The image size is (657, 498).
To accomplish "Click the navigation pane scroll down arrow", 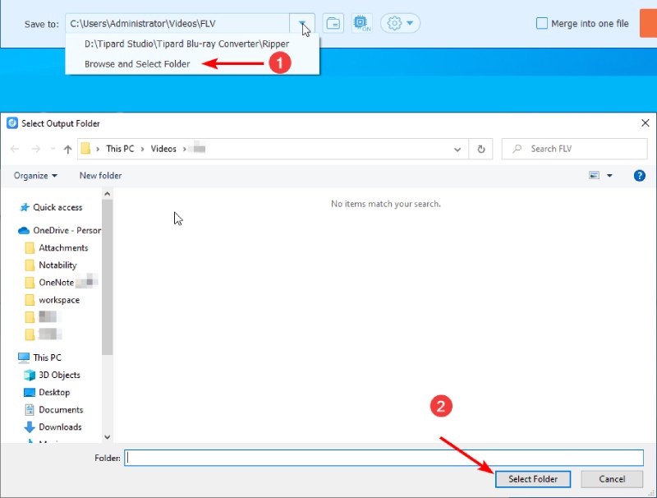I will coord(108,437).
